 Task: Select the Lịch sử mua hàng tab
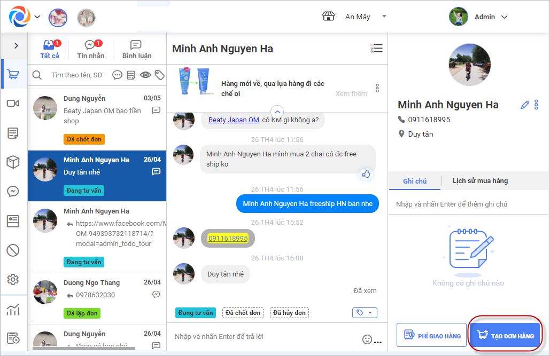pos(480,181)
